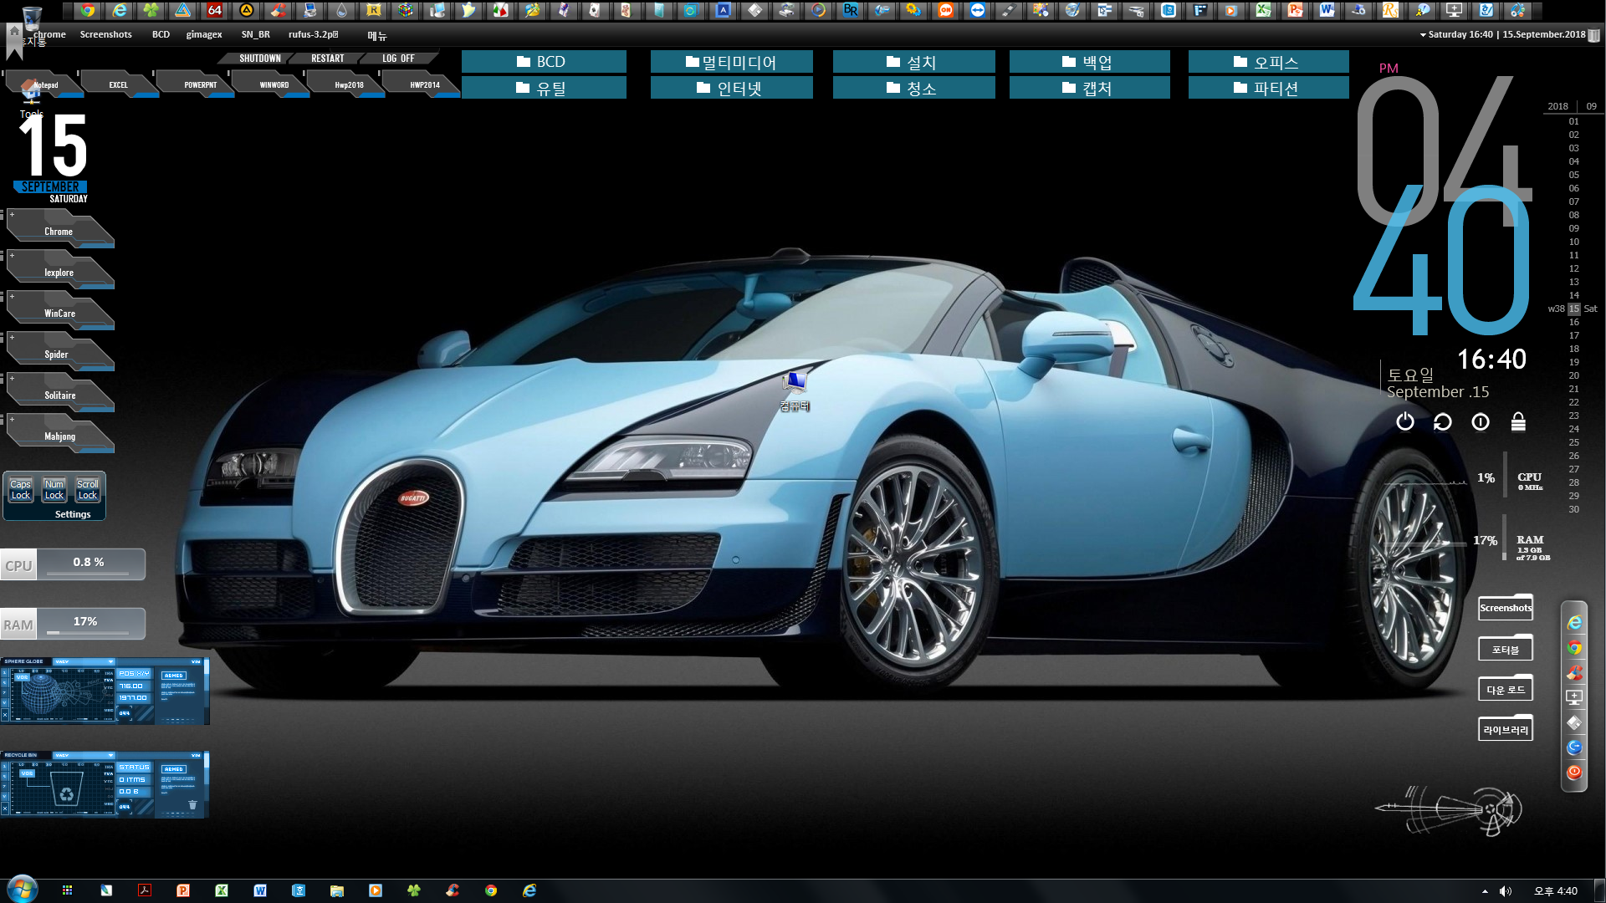Screen dimensions: 1606x903
Task: Click the orange ON icon in the top bar
Action: (x=946, y=10)
